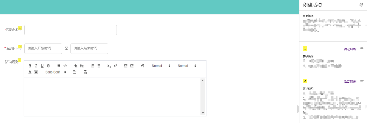Open settings gear in the 创建活动 panel
367x123 pixels.
click(x=361, y=5)
